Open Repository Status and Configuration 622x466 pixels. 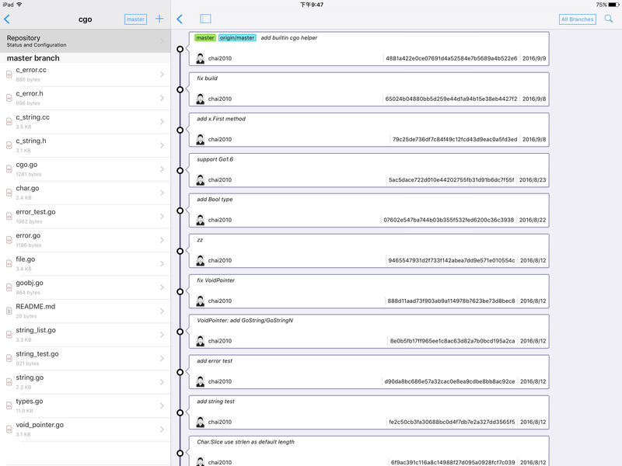coord(86,41)
